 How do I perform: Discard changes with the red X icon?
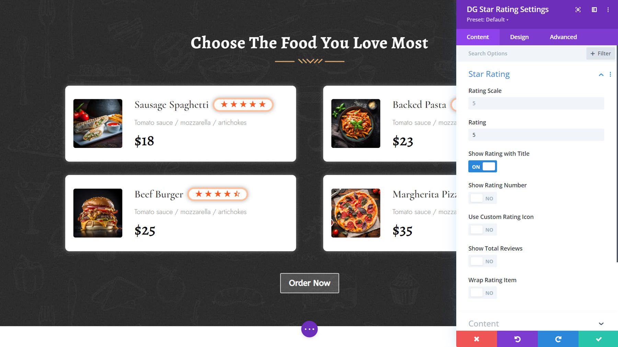pyautogui.click(x=477, y=339)
